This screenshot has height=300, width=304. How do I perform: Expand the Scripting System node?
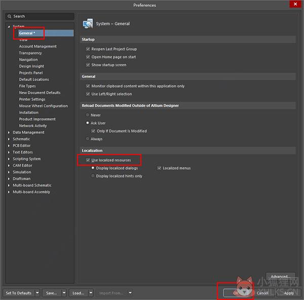pyautogui.click(x=9, y=159)
